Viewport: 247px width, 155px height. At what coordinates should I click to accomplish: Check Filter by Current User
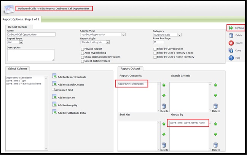pyautogui.click(x=155, y=49)
